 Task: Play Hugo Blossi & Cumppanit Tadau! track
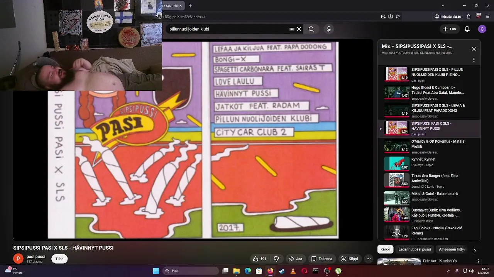[429, 92]
